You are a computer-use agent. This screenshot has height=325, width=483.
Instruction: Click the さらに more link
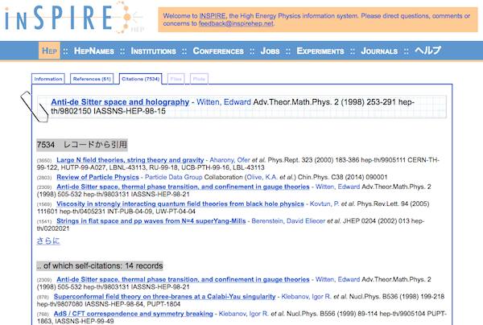click(x=48, y=241)
